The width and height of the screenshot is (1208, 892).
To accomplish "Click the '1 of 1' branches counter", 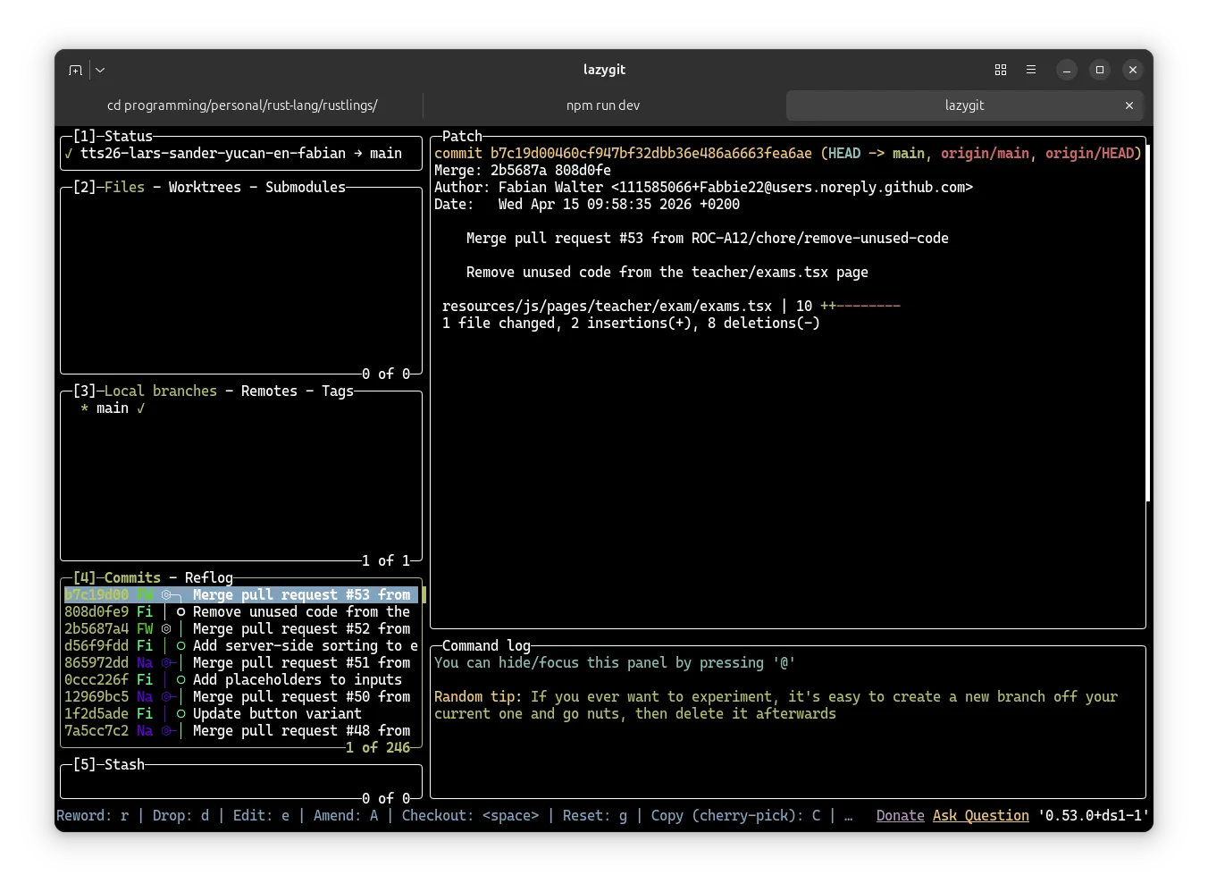I will 386,561.
